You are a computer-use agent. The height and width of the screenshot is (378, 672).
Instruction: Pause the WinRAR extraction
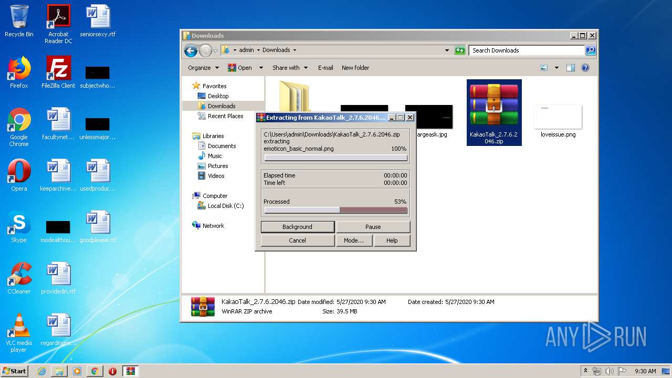tap(373, 227)
